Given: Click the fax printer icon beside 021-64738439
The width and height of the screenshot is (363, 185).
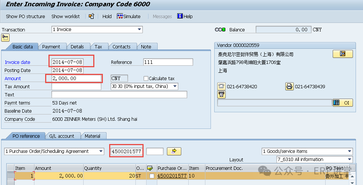Looking at the screenshot, I should [x=289, y=86].
